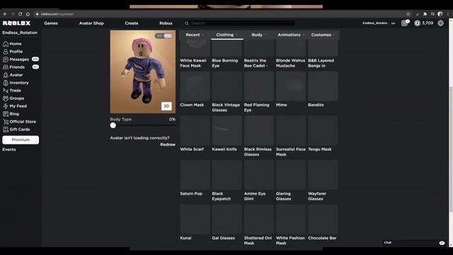Open the Avatar Shop menu

[x=91, y=23]
